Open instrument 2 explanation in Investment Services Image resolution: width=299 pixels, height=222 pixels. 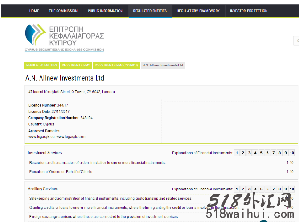243,153
